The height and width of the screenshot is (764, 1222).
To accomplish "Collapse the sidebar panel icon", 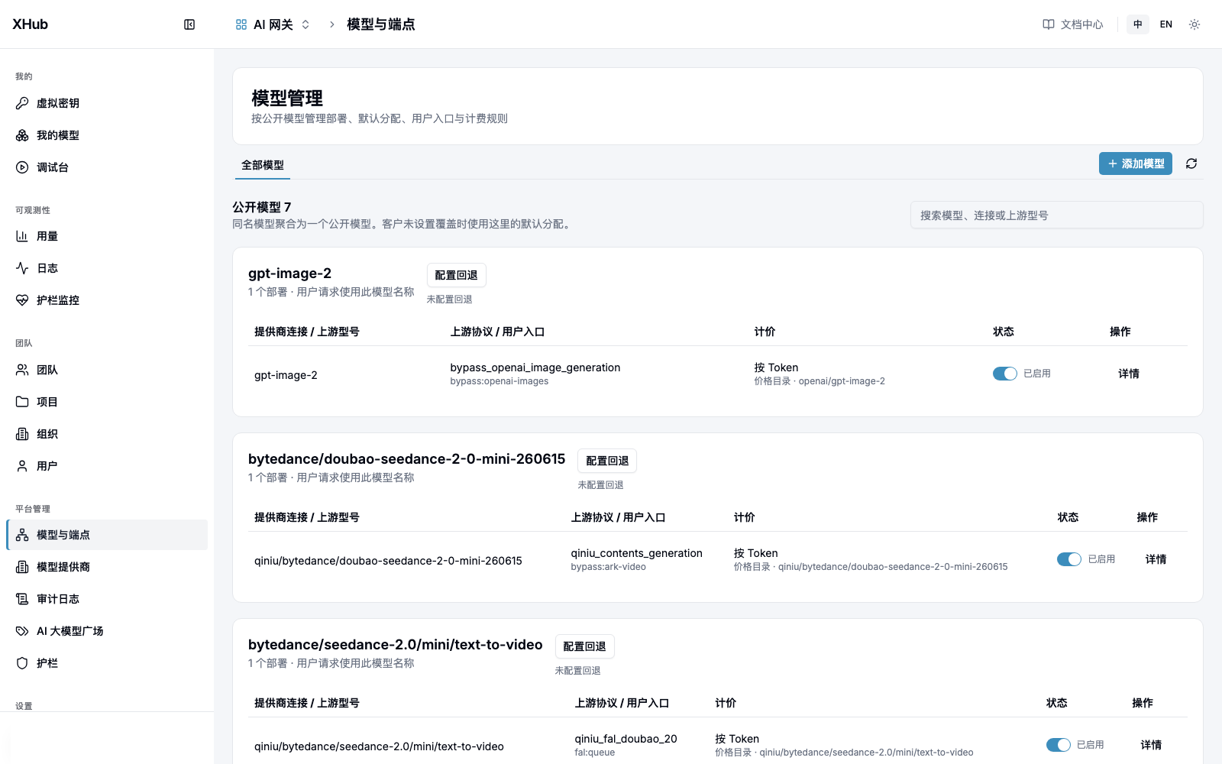I will [x=189, y=24].
